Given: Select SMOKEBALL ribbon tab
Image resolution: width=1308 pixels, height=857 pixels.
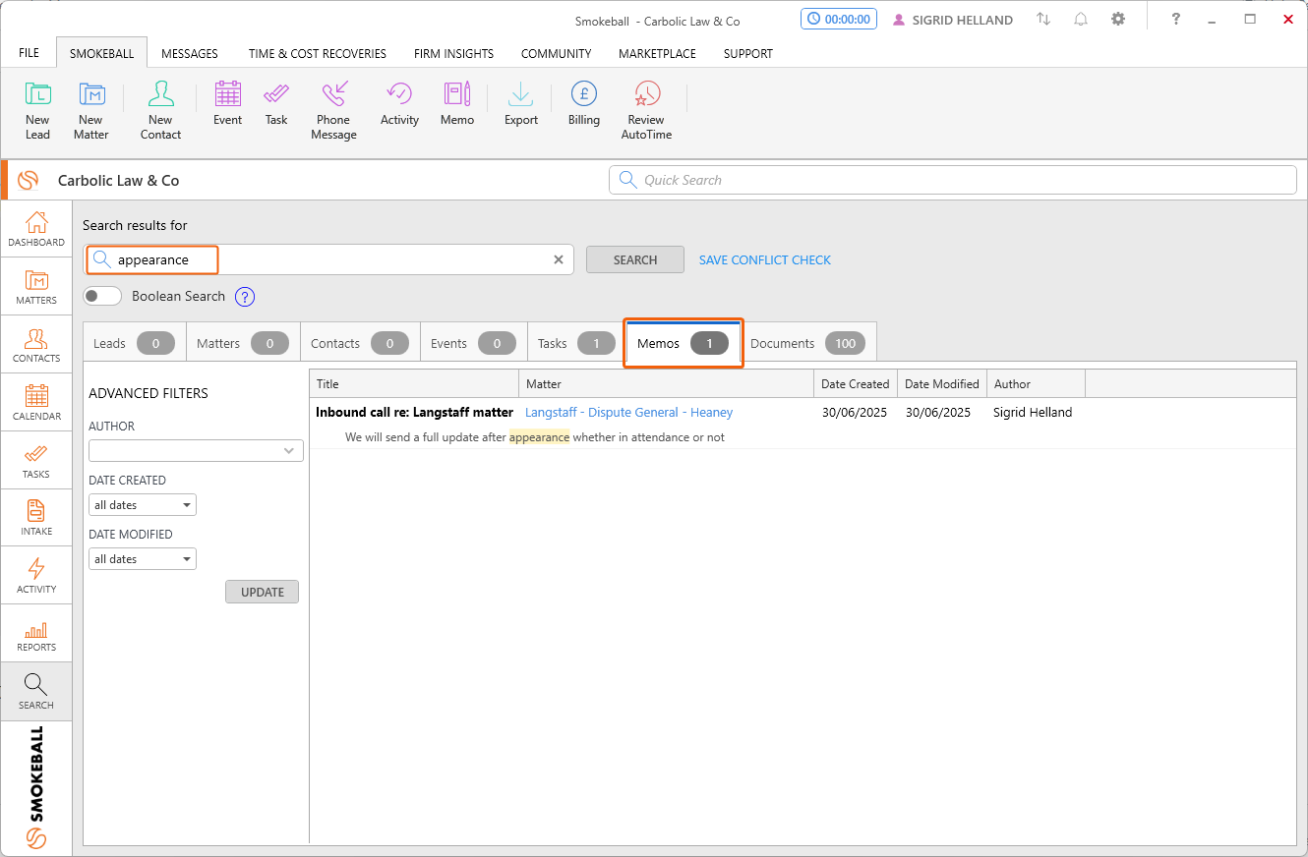Looking at the screenshot, I should tap(101, 53).
